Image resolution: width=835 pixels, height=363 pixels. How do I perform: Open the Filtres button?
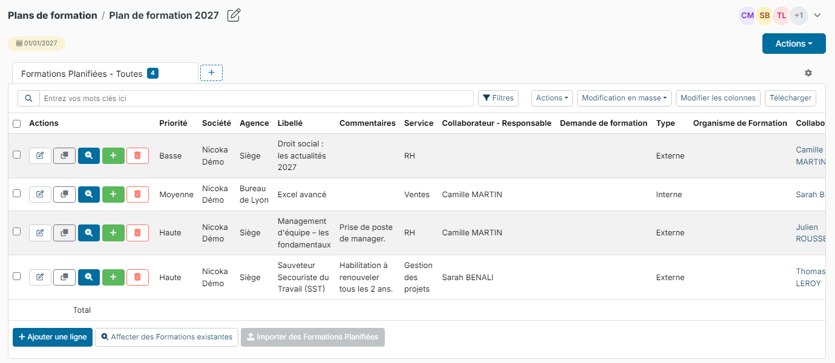[x=498, y=98]
